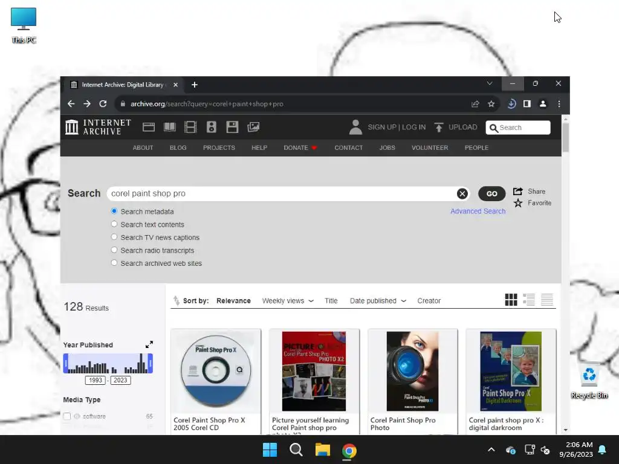Switch to grid tile view
This screenshot has width=619, height=464.
coord(511,300)
